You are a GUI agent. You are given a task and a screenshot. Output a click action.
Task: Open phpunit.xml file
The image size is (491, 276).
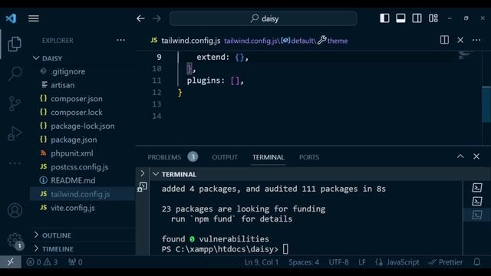(83, 153)
